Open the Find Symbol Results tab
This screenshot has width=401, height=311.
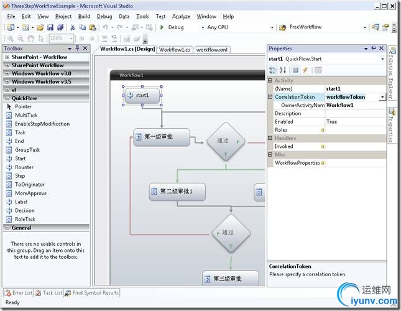pos(91,293)
